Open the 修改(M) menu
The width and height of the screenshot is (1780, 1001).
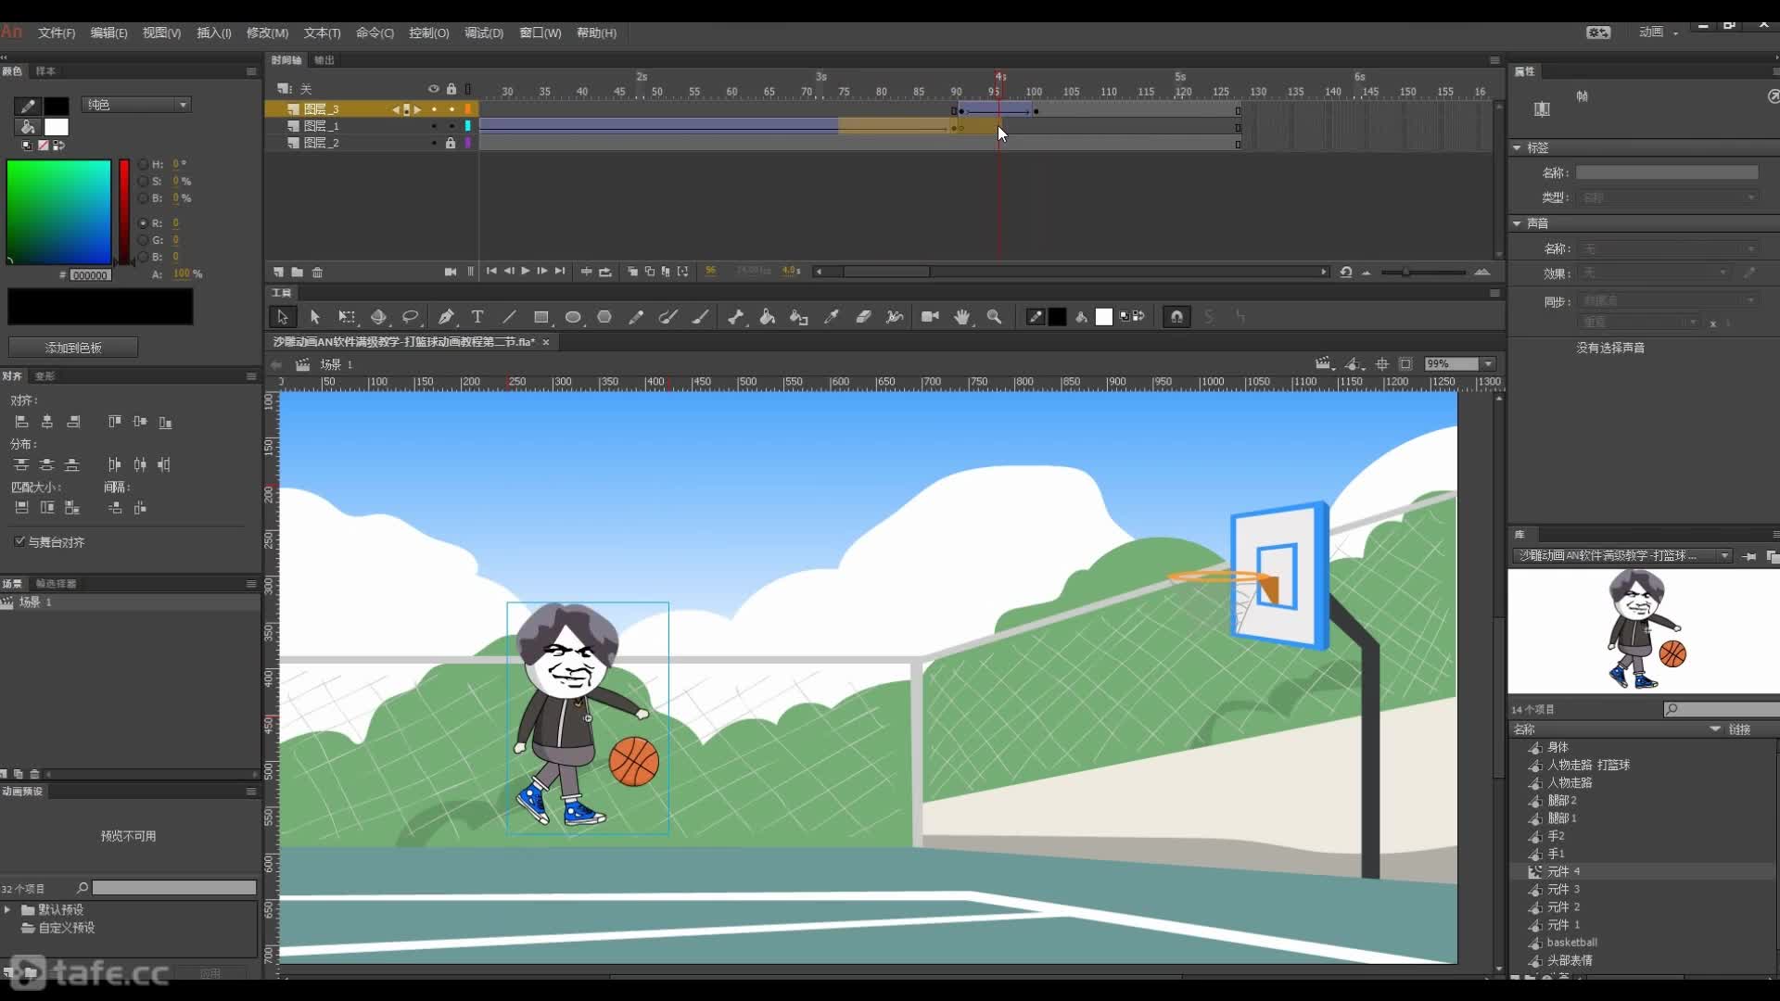coord(267,32)
